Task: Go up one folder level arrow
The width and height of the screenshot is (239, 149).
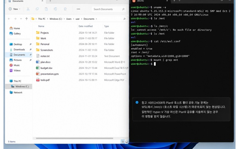Action: point(27,19)
